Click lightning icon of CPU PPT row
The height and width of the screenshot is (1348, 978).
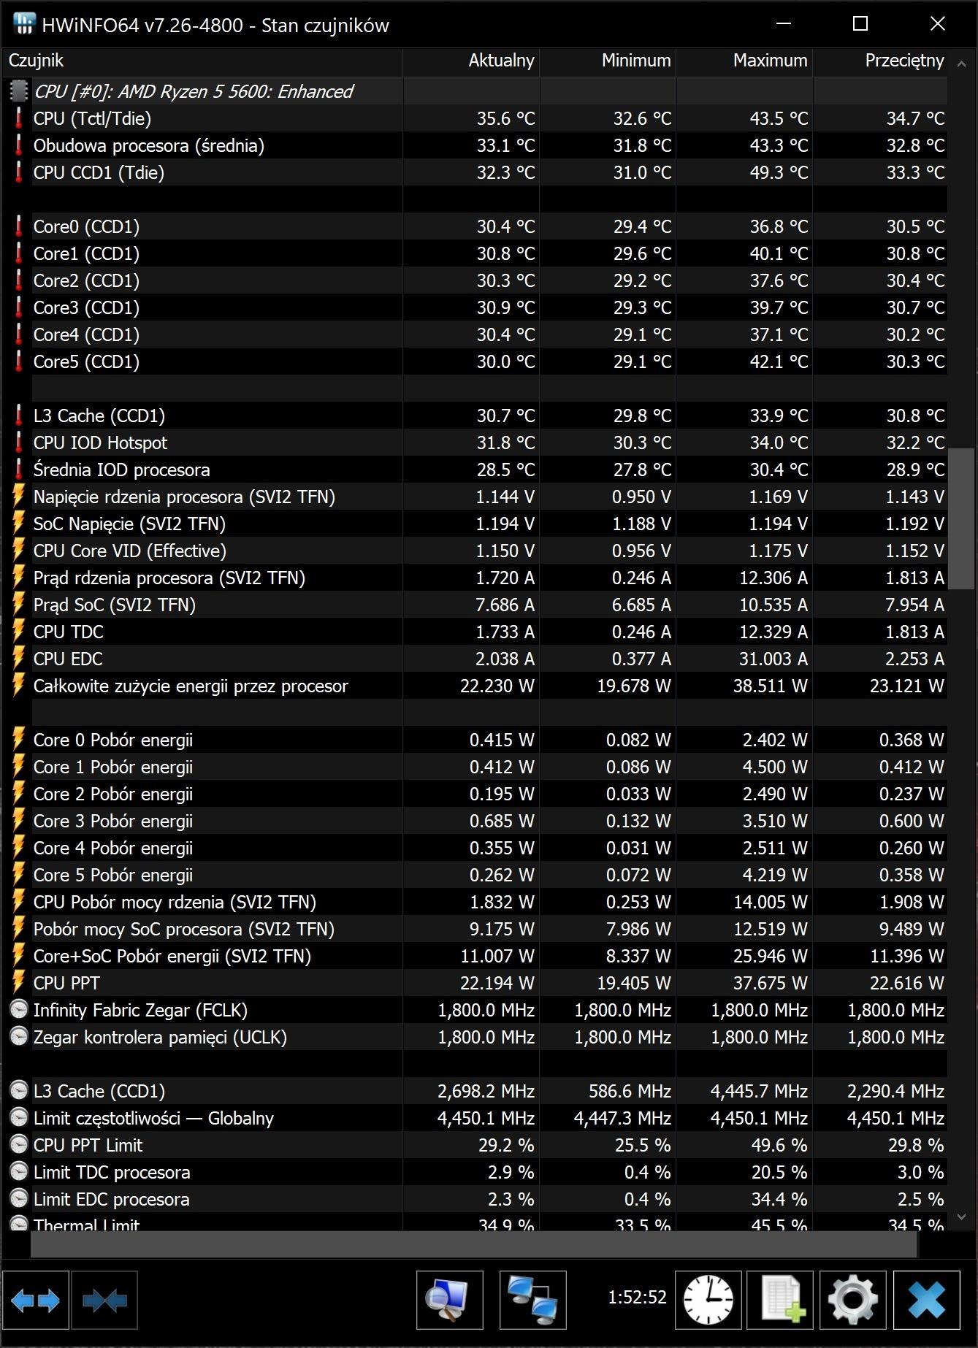click(18, 983)
